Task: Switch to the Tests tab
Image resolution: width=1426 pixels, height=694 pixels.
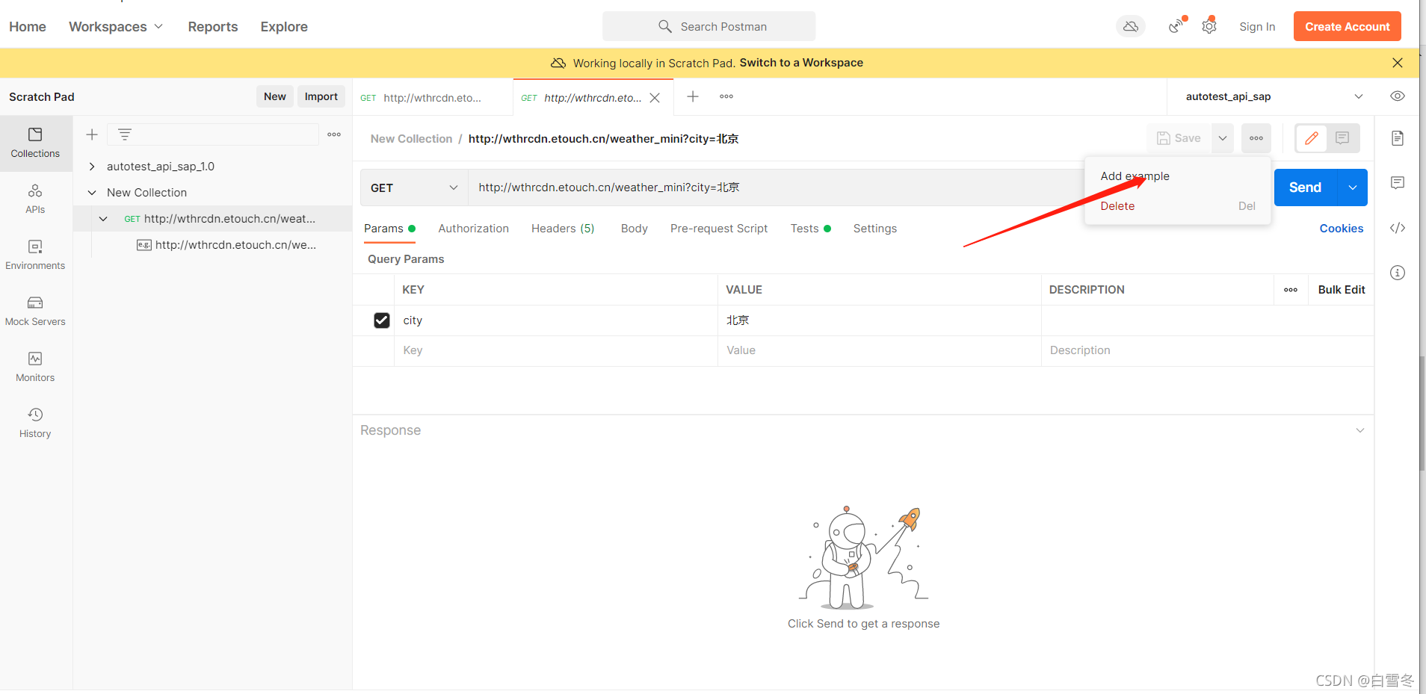Action: [x=810, y=229]
